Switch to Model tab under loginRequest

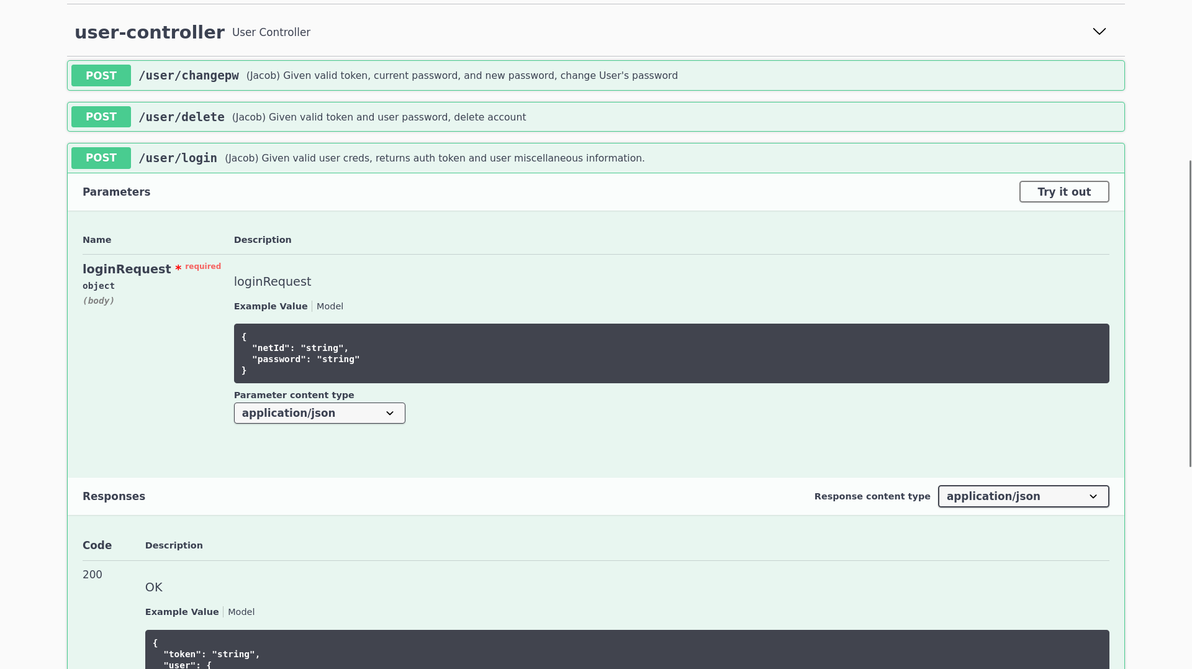[x=330, y=306]
